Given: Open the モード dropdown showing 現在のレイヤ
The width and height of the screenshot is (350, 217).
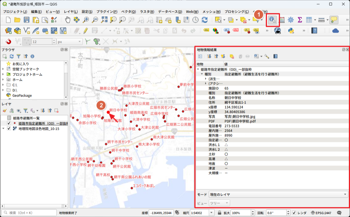Looking at the screenshot, I should pyautogui.click(x=278, y=194).
